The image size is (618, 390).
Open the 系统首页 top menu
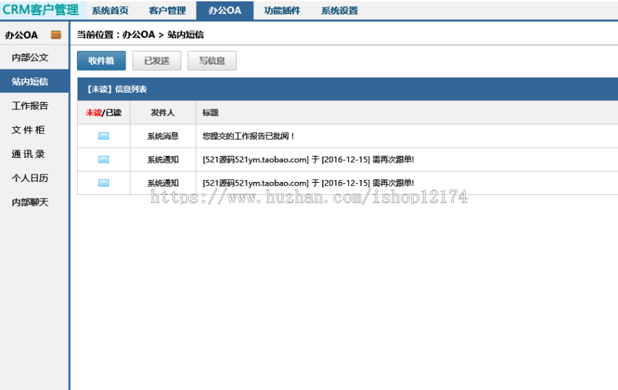pos(110,10)
